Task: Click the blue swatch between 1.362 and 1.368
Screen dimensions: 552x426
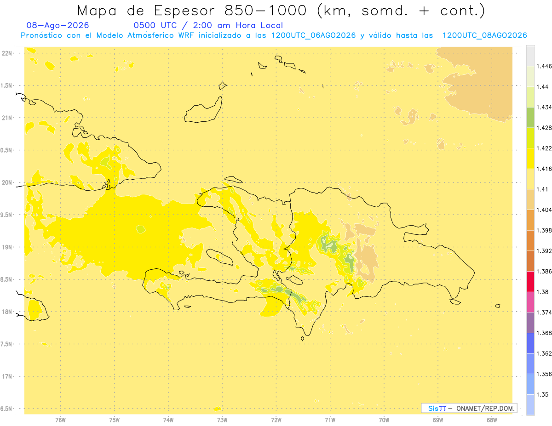Action: coord(530,343)
